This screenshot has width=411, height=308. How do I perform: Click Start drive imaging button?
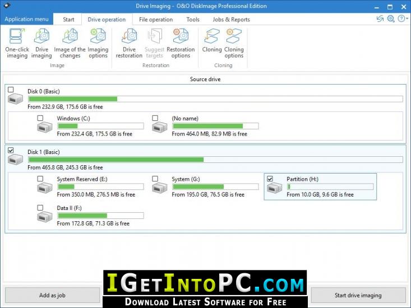point(358,295)
